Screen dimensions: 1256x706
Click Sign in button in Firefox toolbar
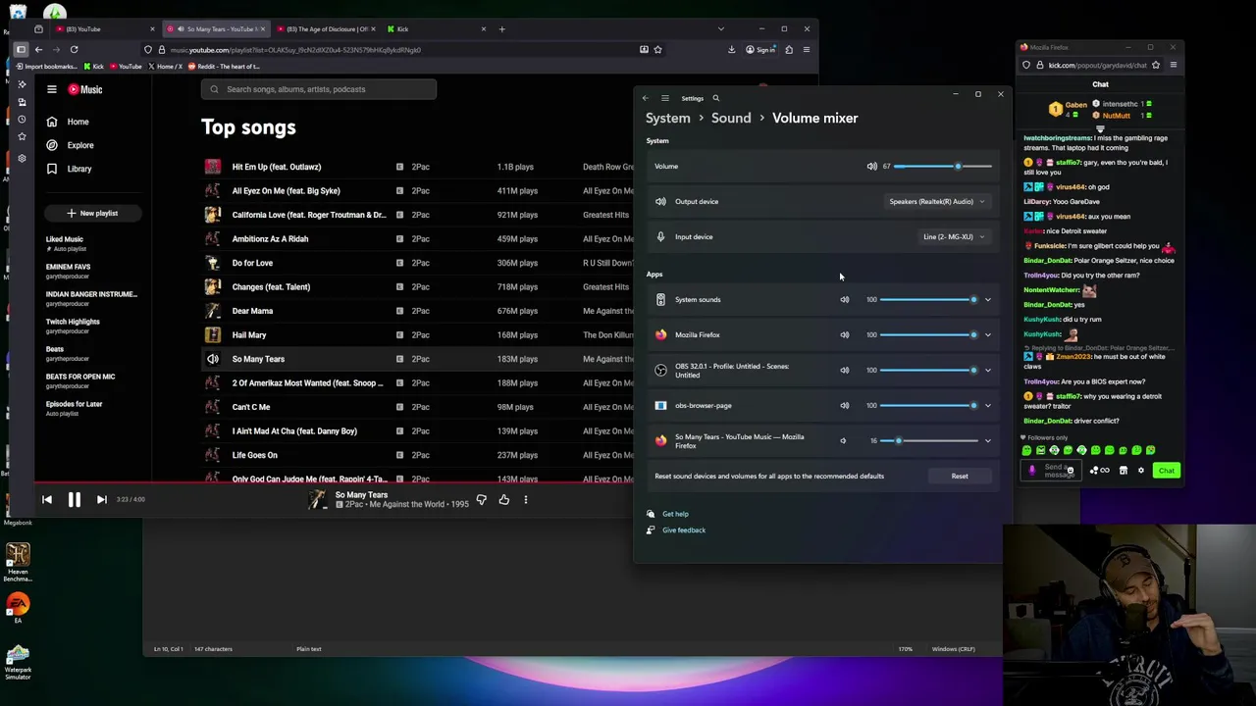[761, 49]
